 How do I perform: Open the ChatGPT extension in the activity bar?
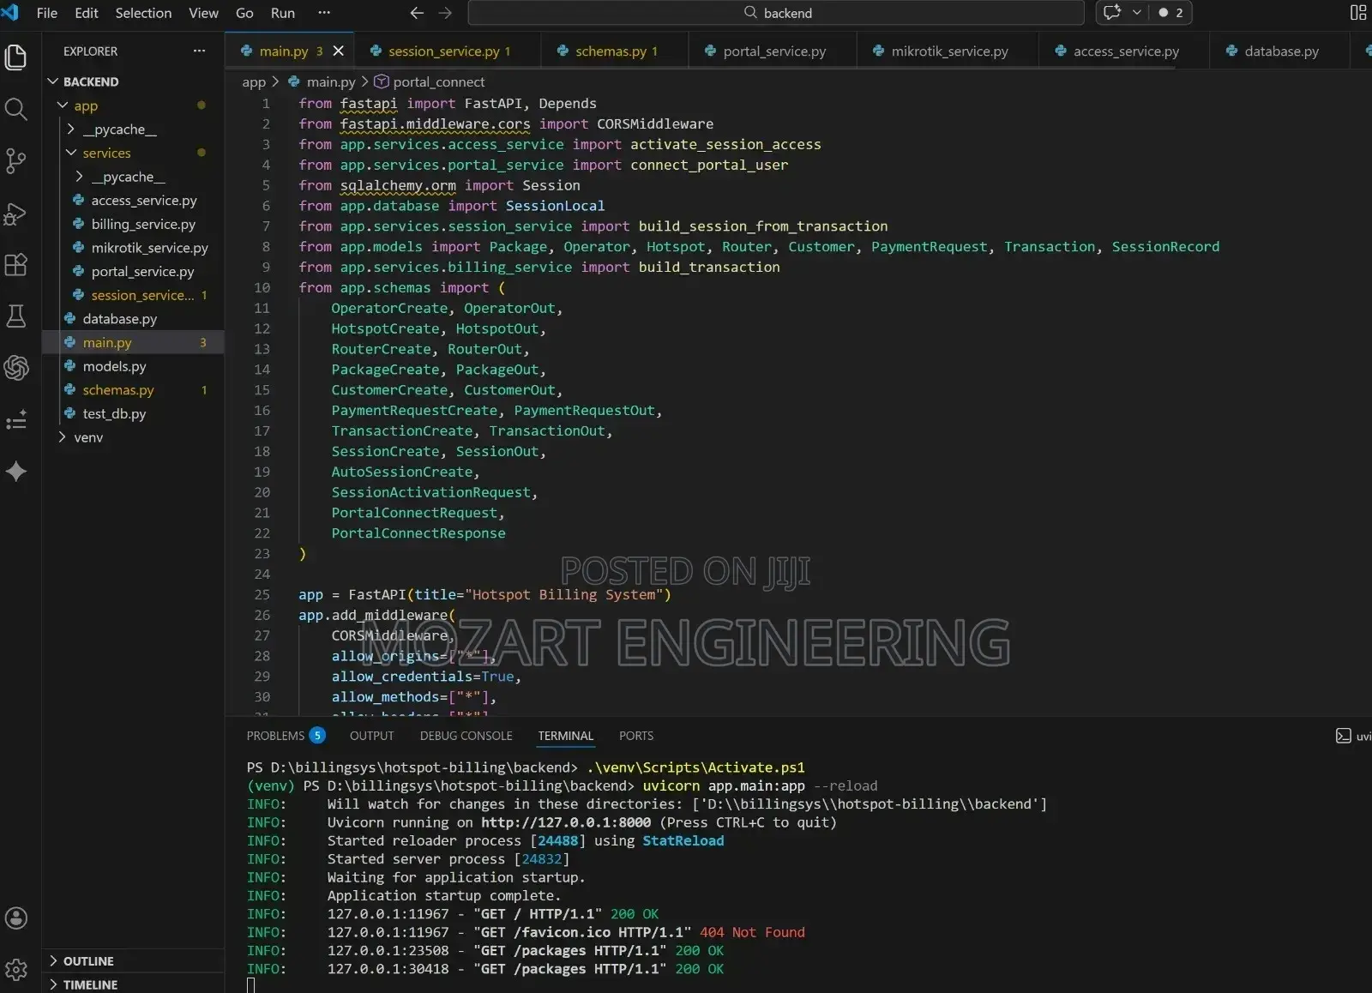15,368
